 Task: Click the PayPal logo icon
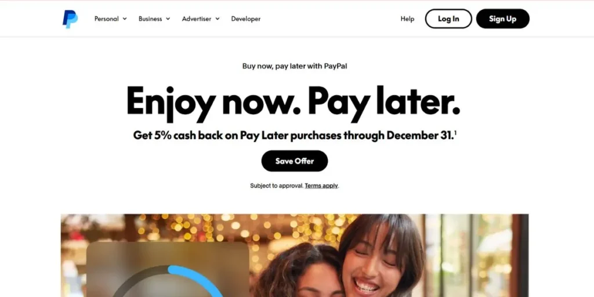coord(70,19)
